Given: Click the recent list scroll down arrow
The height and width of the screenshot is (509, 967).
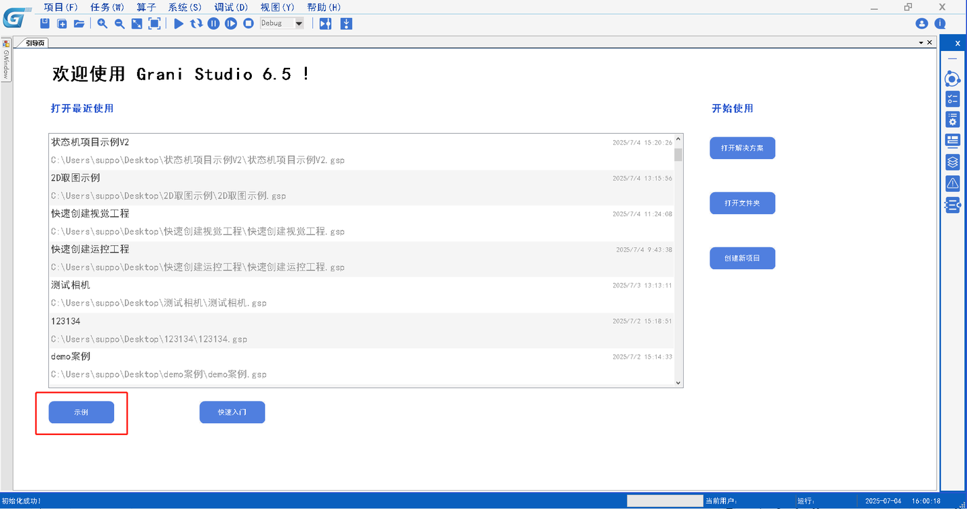Looking at the screenshot, I should (x=678, y=382).
